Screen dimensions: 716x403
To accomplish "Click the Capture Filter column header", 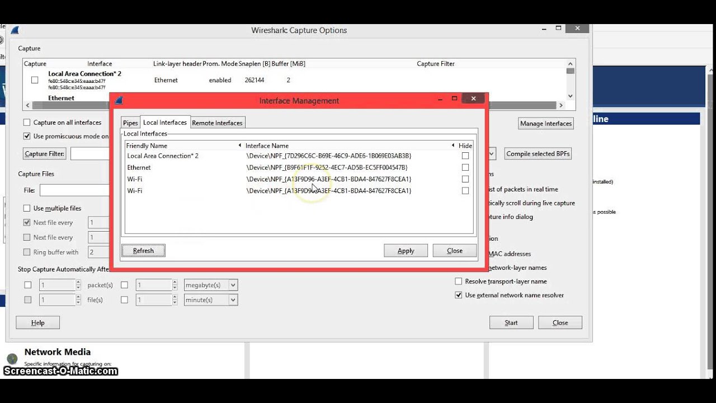I will point(436,64).
